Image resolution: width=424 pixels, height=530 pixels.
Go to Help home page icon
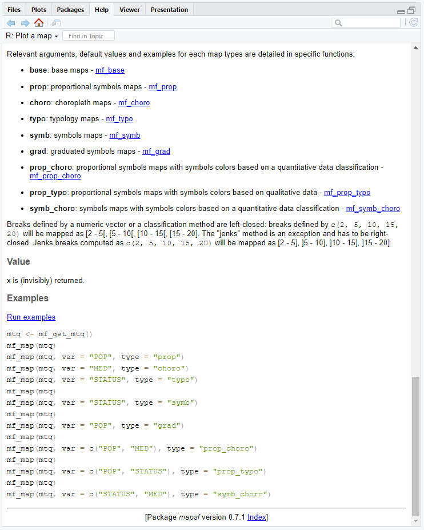click(39, 23)
